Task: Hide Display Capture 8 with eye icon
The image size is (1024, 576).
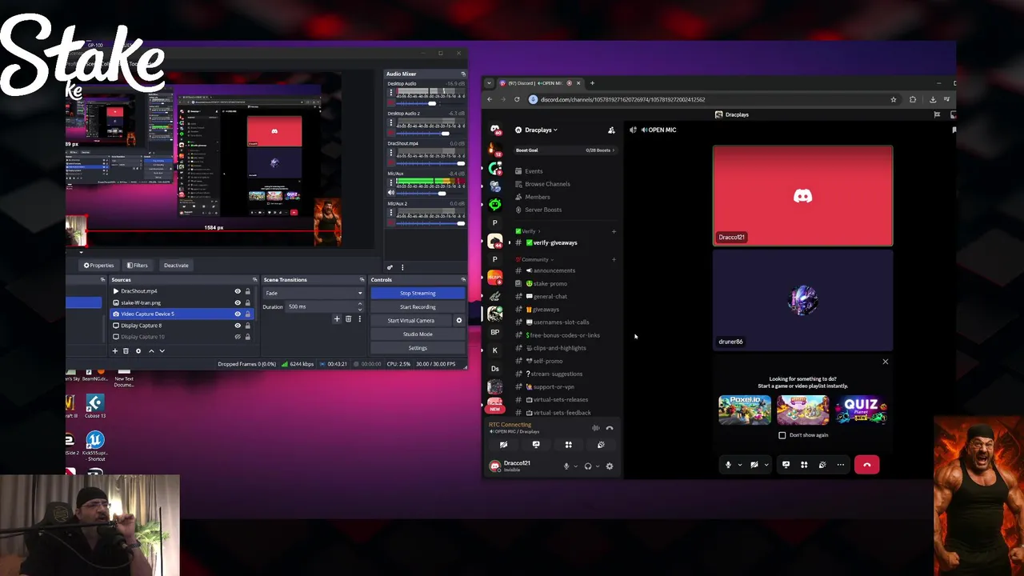Action: [238, 326]
